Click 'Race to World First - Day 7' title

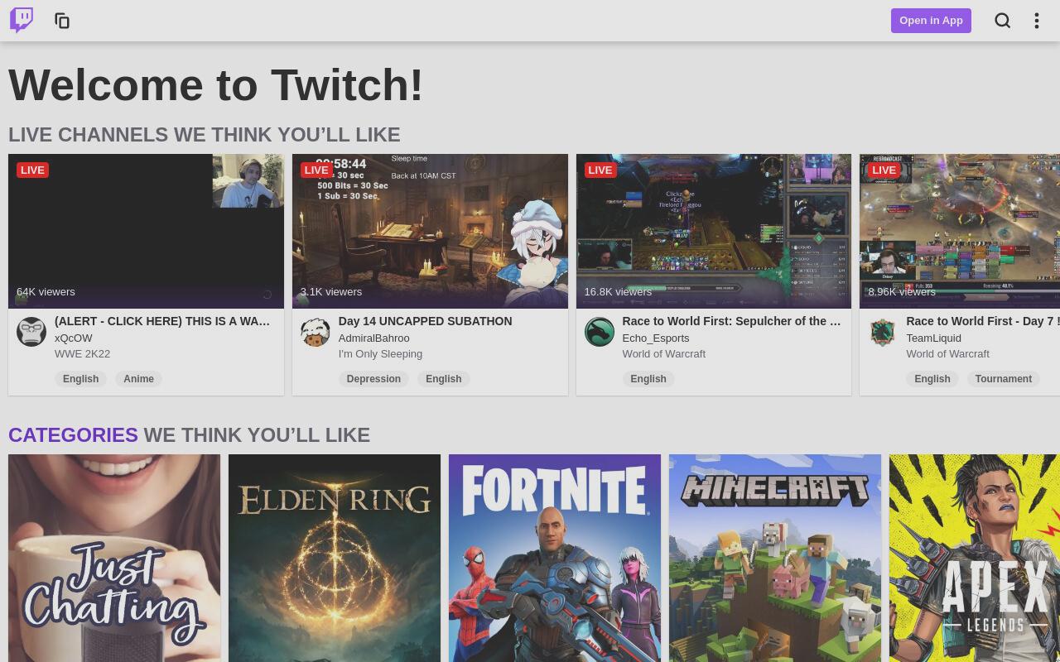[x=983, y=321]
